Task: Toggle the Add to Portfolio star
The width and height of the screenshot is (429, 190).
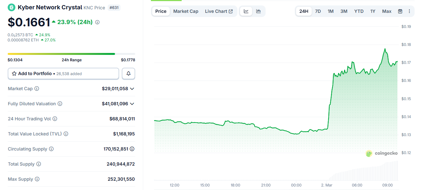Action: (14, 73)
